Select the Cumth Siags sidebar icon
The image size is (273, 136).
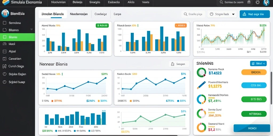[x=5, y=66]
